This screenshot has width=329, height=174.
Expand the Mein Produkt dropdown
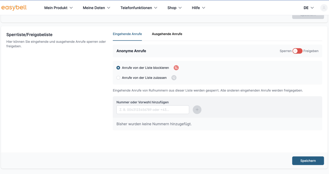[x=58, y=8]
